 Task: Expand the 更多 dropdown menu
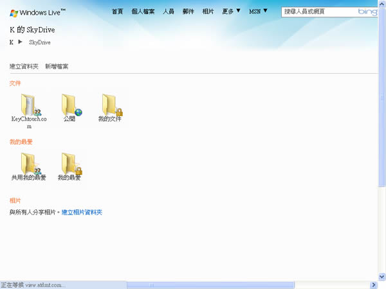tap(231, 11)
